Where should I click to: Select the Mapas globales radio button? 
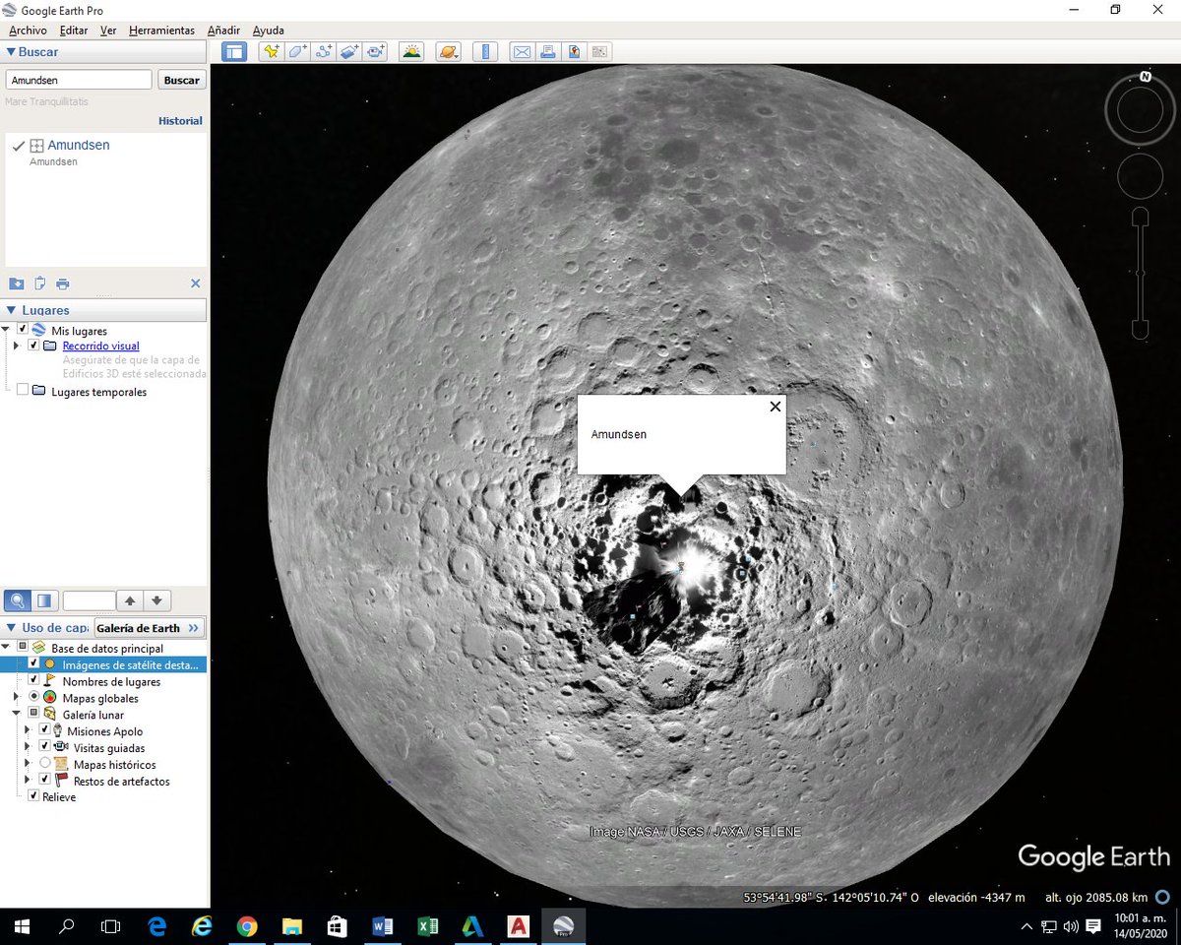tap(33, 697)
